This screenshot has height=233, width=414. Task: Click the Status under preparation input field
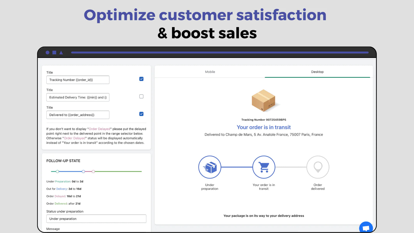coord(96,219)
